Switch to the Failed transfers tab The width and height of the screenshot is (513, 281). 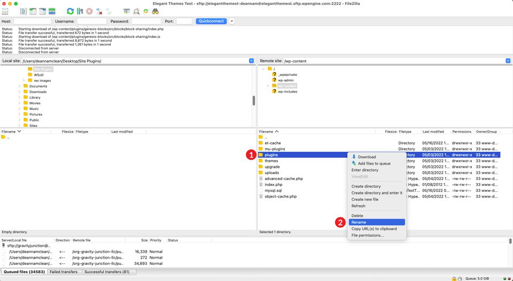(x=64, y=272)
